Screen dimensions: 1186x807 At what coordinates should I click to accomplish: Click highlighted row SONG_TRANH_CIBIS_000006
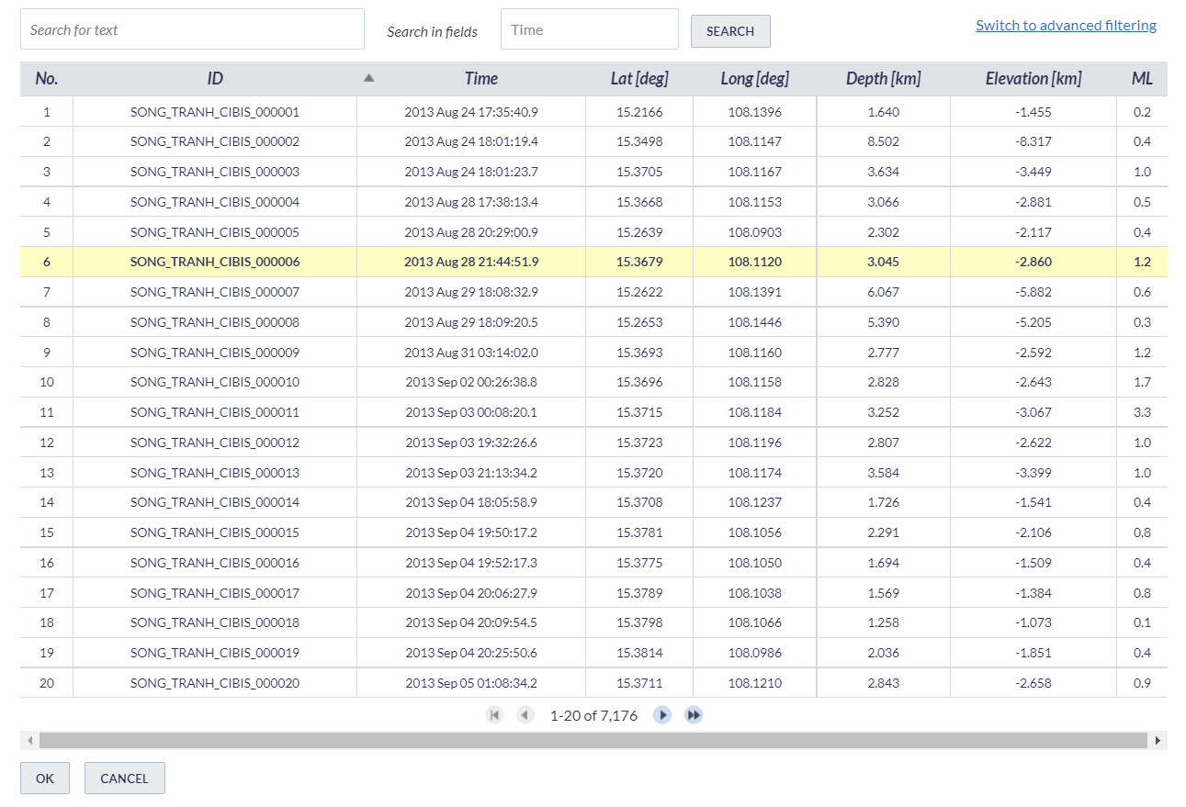[x=593, y=262]
